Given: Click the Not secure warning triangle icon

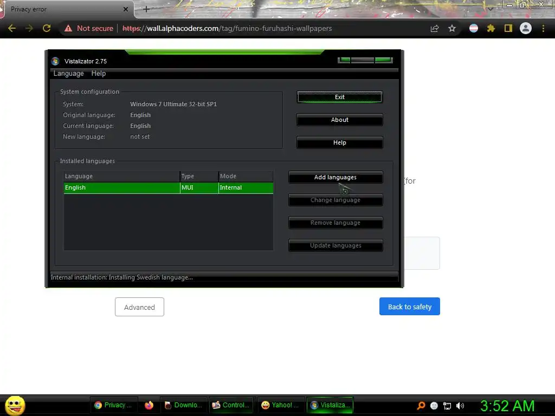Looking at the screenshot, I should 68,28.
